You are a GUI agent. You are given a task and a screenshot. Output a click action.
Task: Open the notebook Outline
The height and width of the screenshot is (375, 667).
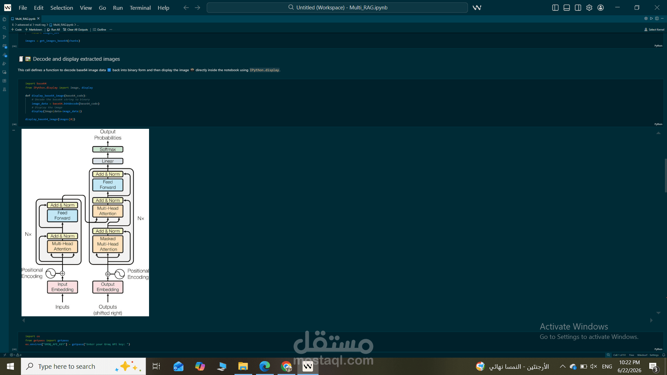[x=99, y=30]
